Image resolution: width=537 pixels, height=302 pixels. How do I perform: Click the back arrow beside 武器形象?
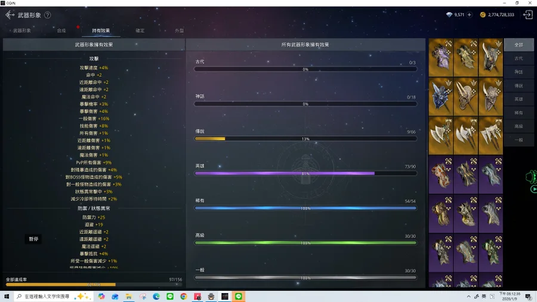(10, 15)
